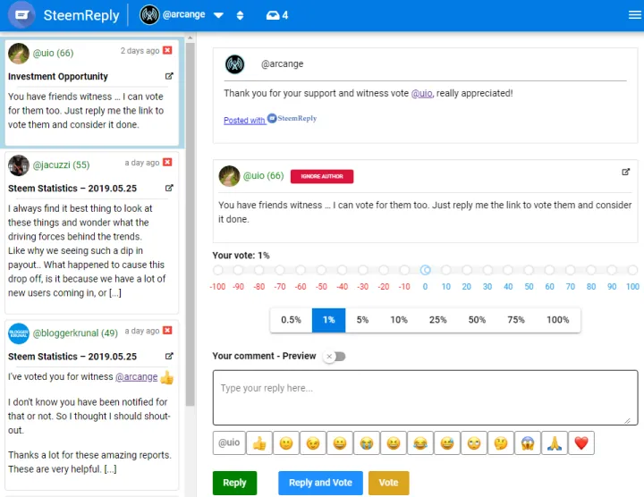Click the yellow Vote button
644x497 pixels.
click(388, 483)
